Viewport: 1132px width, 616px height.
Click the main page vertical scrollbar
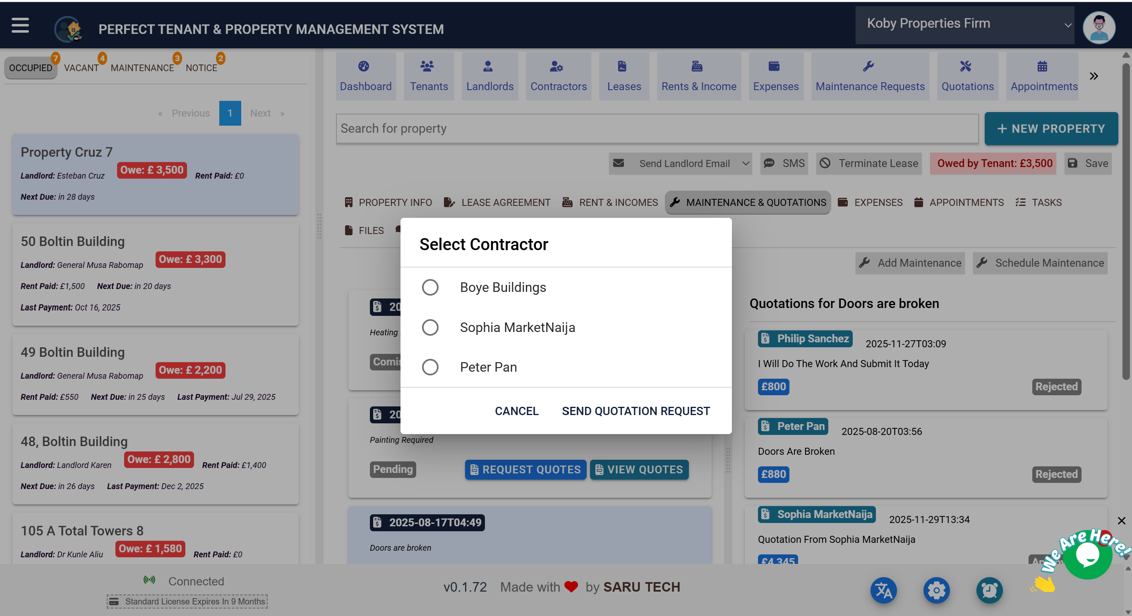(1125, 220)
